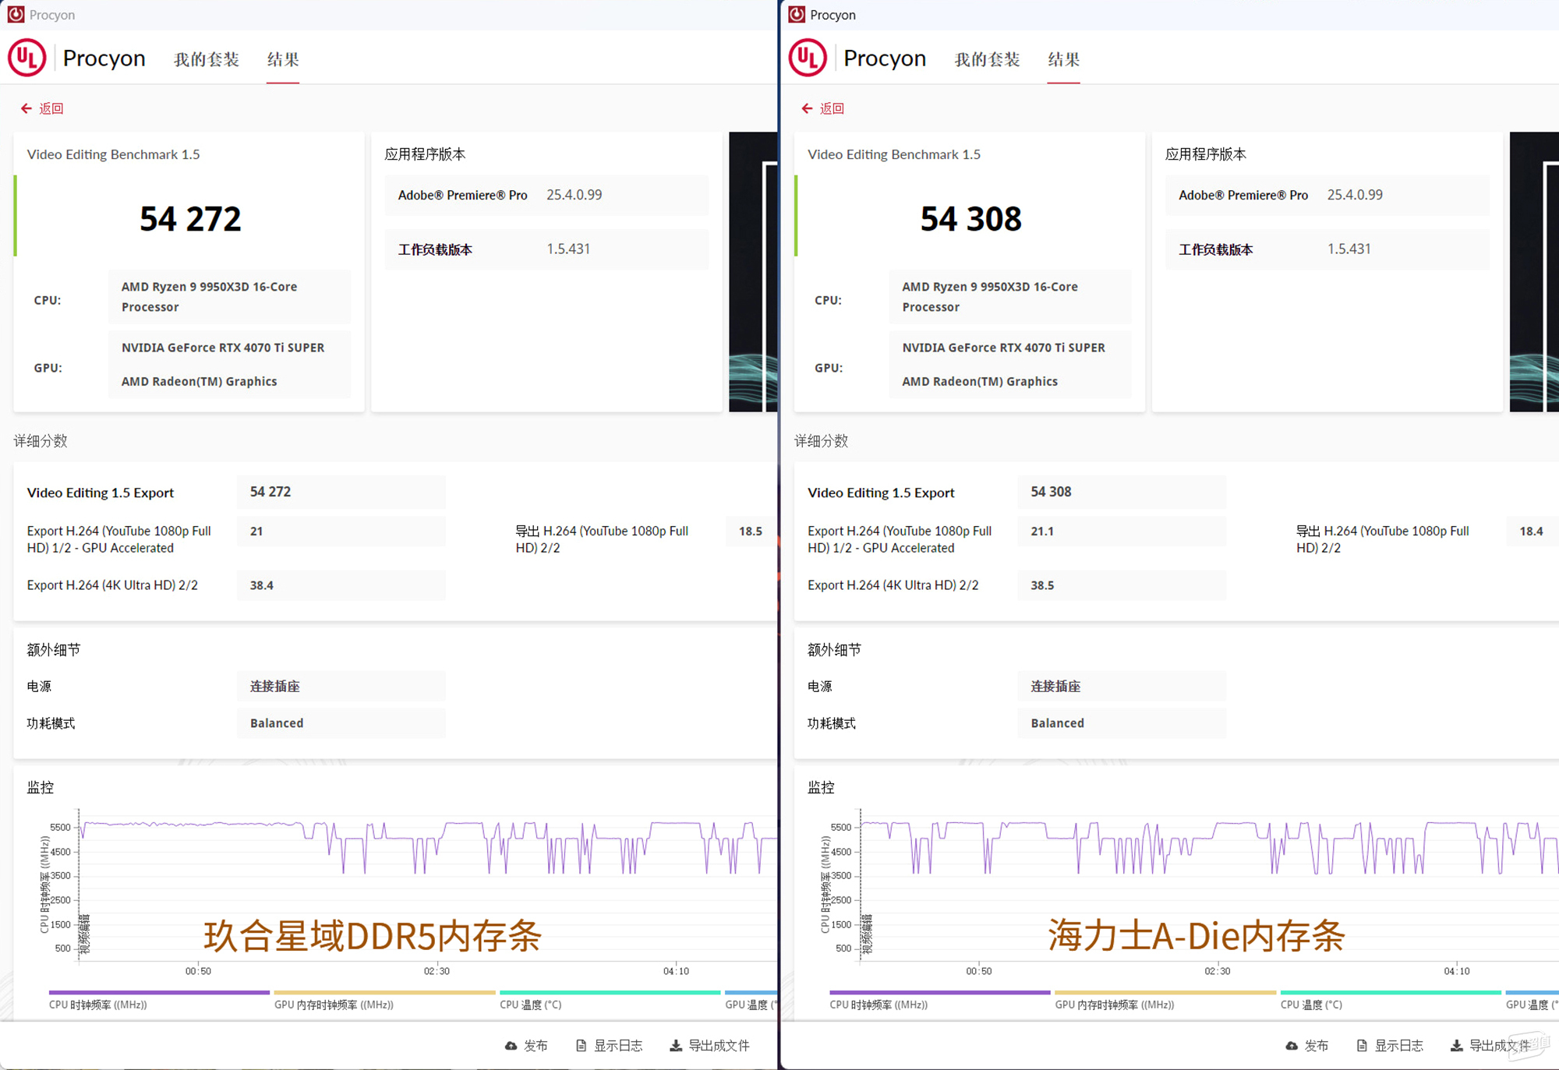The image size is (1559, 1070).
Task: Open 我的套装 tab in left window
Action: pos(206,59)
